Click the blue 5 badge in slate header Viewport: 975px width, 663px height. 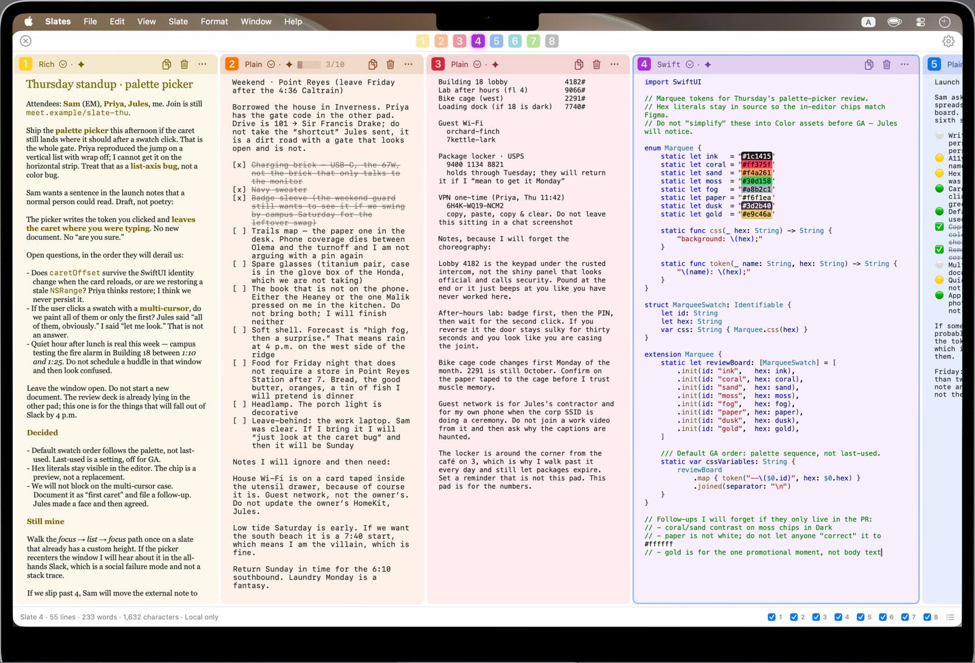point(934,64)
